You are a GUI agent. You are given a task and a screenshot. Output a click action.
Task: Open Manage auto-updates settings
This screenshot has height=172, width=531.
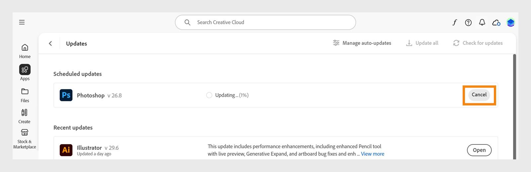362,43
